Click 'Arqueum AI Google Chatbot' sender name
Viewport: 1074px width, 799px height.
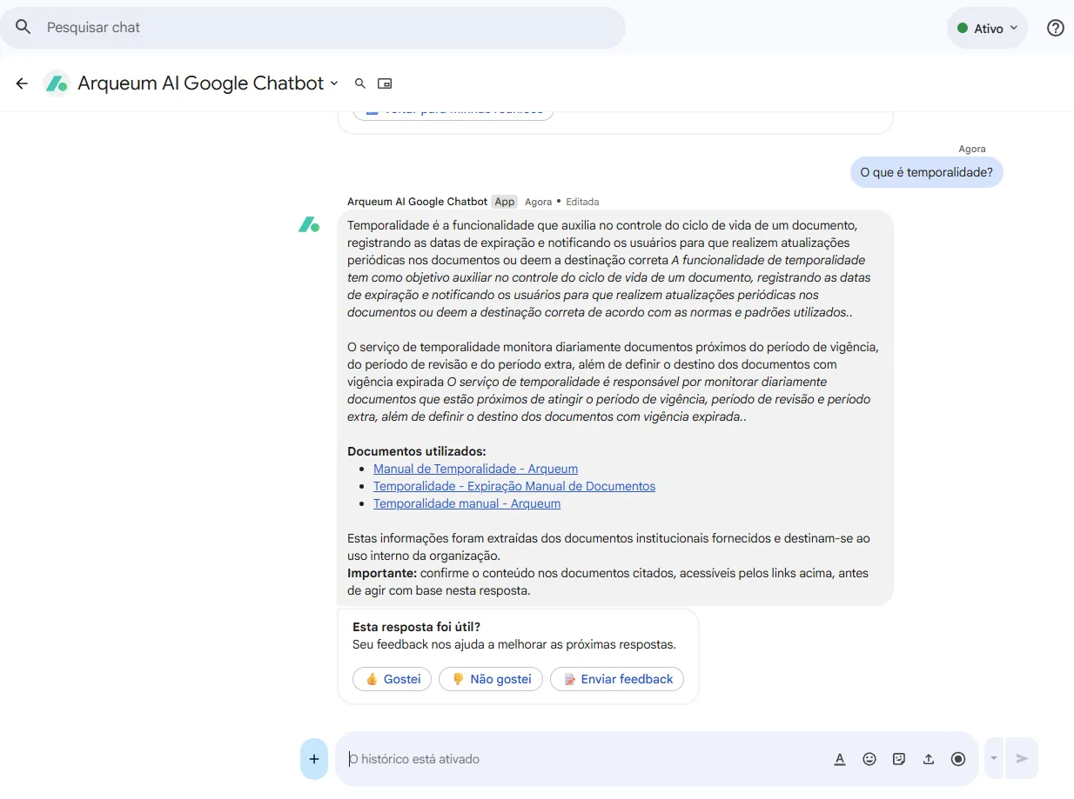(x=417, y=202)
